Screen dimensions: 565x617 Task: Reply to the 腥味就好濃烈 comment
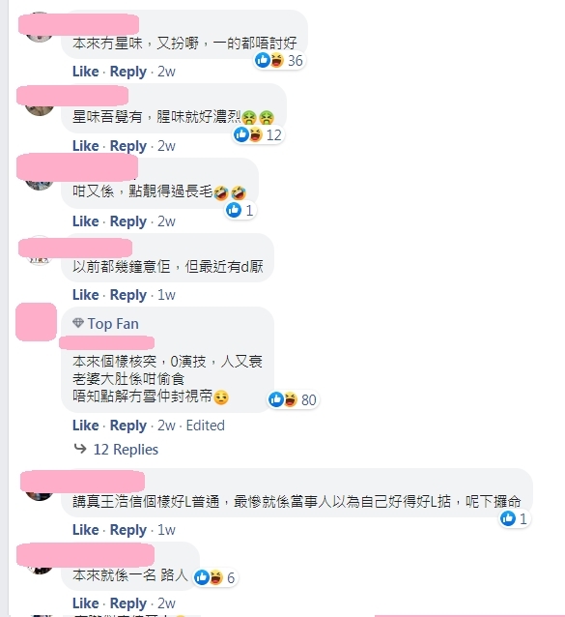click(x=128, y=146)
